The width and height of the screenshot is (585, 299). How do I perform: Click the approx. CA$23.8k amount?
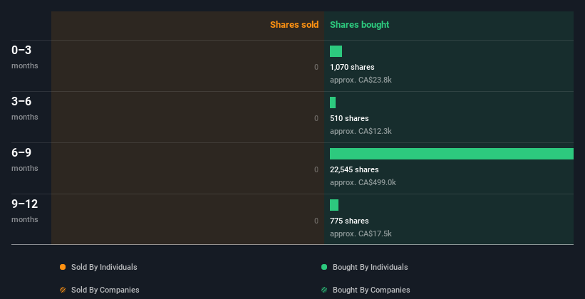click(x=361, y=80)
